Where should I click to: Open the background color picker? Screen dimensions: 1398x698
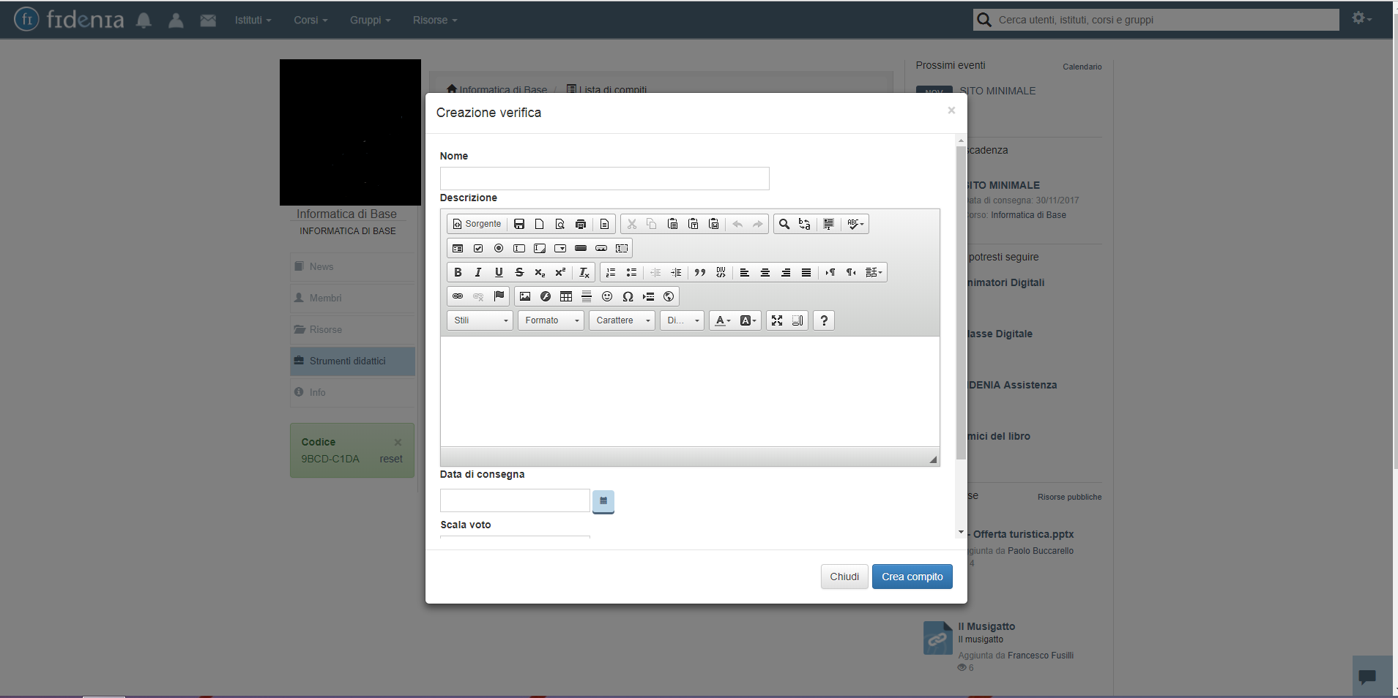click(x=748, y=320)
